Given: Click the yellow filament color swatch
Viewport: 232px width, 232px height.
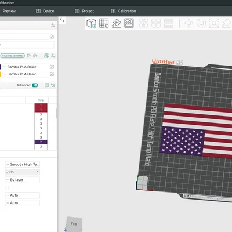Looking at the screenshot, I should (x=1, y=74).
